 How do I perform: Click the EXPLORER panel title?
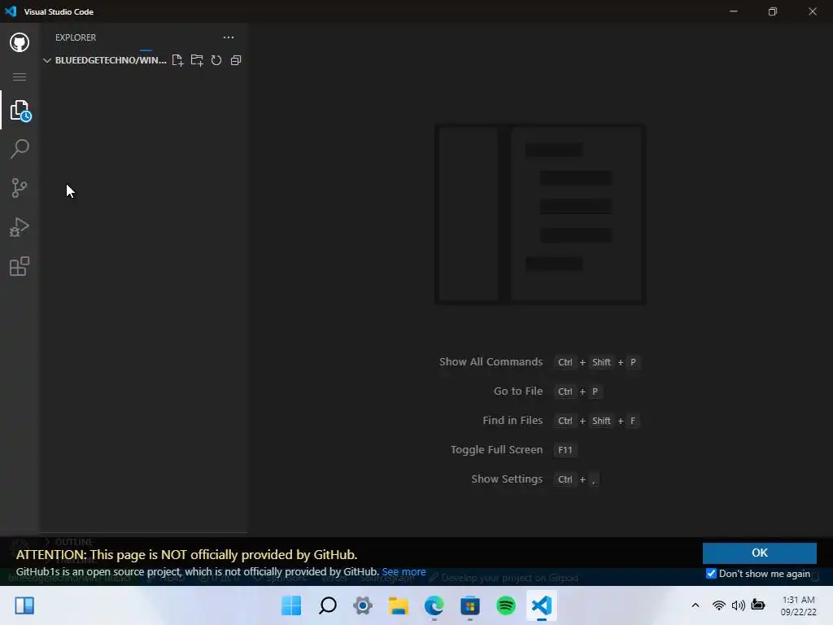tap(76, 37)
